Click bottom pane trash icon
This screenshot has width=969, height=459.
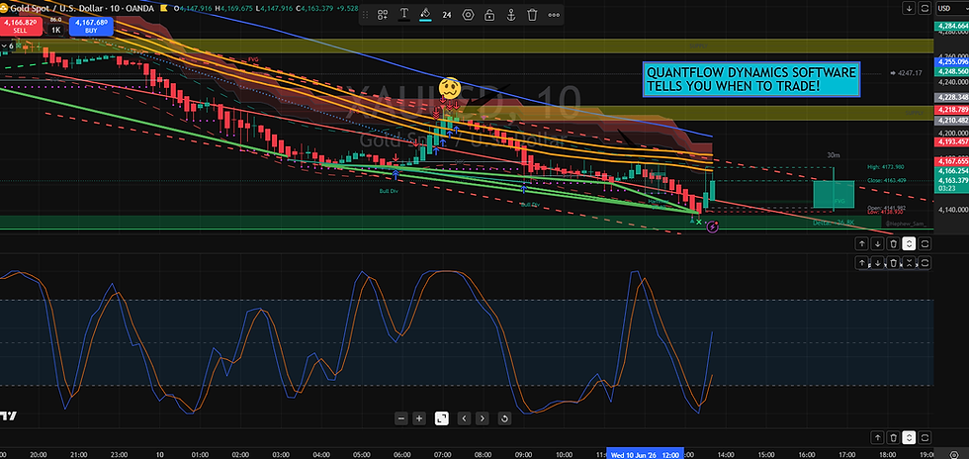[x=893, y=438]
